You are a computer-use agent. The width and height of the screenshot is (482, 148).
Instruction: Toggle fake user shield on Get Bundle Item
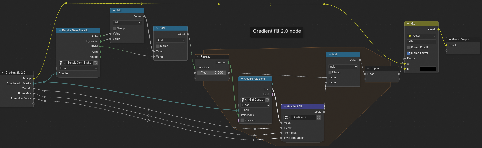click(267, 100)
